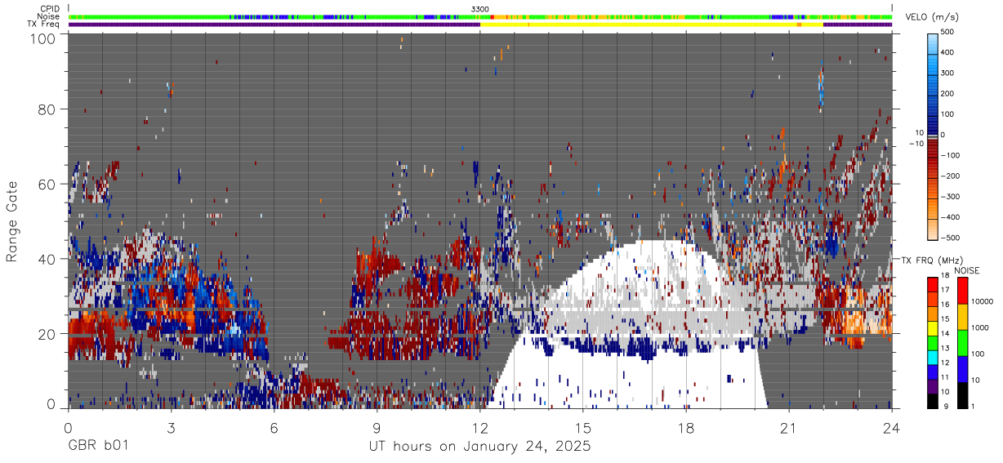The width and height of the screenshot is (1003, 463).
Task: Click the TX Freq row label
Action: coord(43,24)
